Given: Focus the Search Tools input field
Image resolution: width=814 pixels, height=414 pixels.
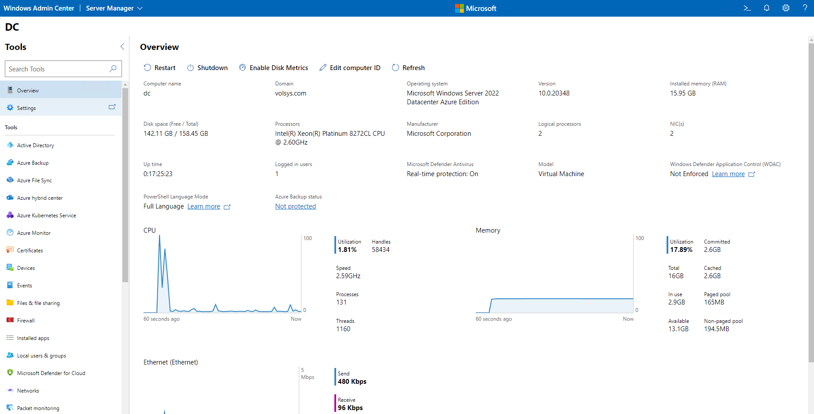Looking at the screenshot, I should (63, 69).
